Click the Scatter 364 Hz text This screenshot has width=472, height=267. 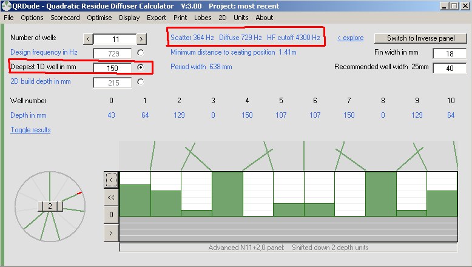[x=192, y=38]
